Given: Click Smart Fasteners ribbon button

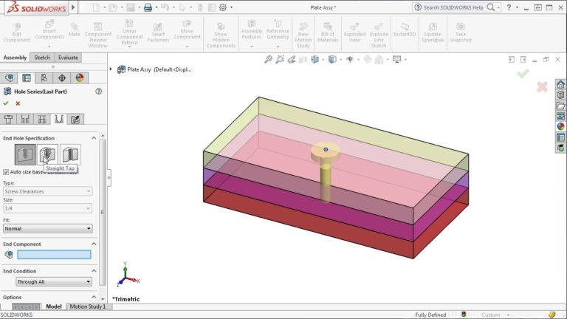Looking at the screenshot, I should 158,32.
